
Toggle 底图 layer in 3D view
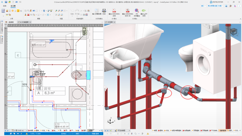[155, 131]
